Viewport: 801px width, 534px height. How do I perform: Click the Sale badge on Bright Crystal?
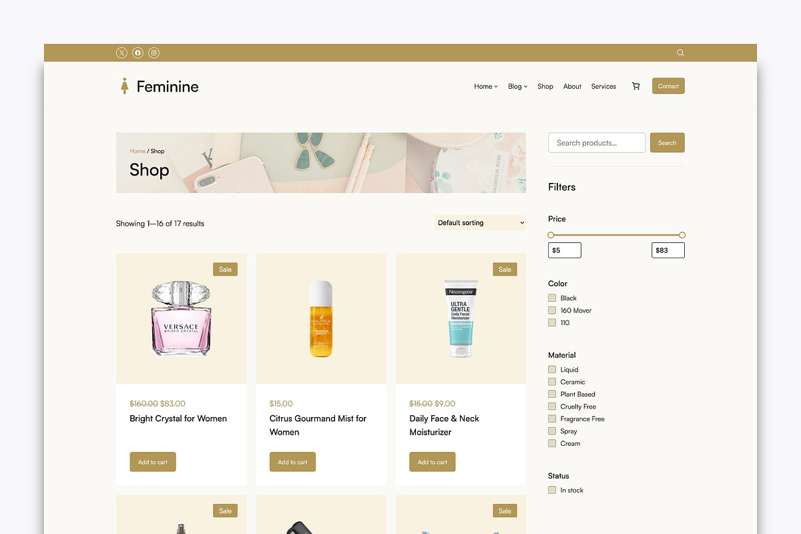(226, 269)
